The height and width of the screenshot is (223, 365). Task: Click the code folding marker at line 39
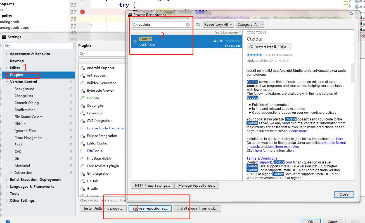pyautogui.click(x=90, y=26)
